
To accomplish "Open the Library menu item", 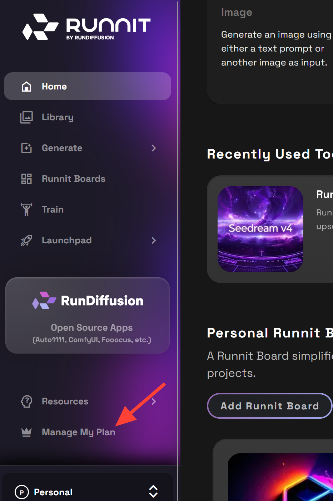I will [x=58, y=117].
